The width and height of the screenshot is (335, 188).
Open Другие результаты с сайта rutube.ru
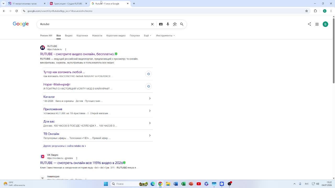(65, 146)
